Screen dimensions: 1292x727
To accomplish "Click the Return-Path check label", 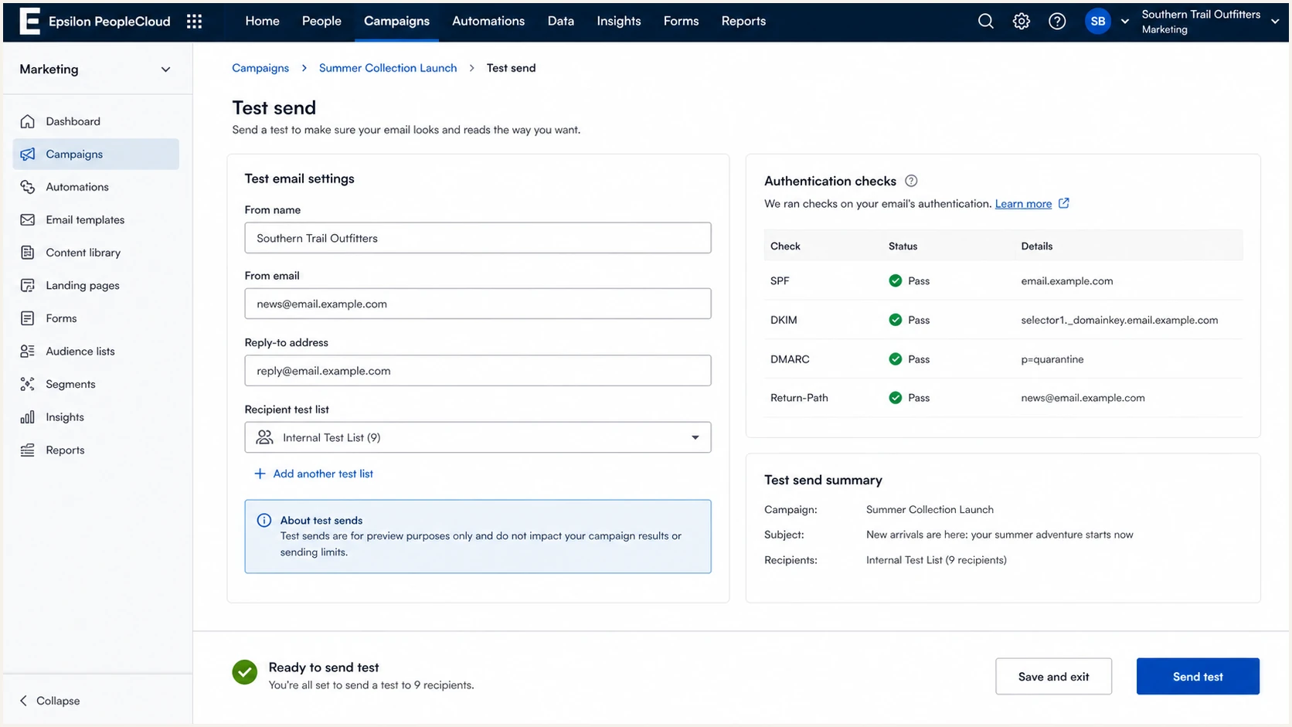I will pyautogui.click(x=799, y=398).
